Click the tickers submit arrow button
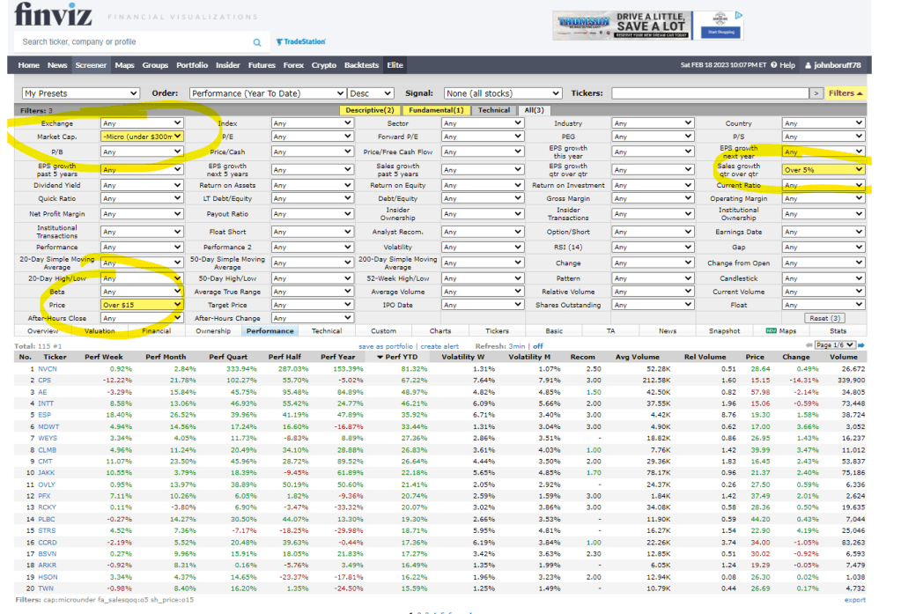This screenshot has height=614, width=901. 816,93
